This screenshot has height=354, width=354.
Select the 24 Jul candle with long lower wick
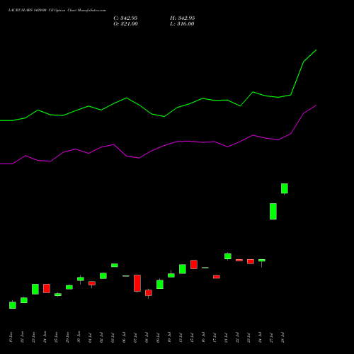pos(262,261)
